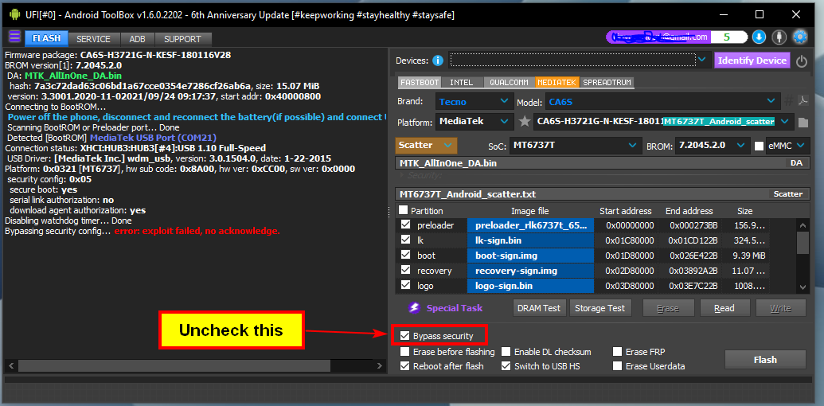
Task: Click the log panel horizontal scrollbar
Action: 174,365
